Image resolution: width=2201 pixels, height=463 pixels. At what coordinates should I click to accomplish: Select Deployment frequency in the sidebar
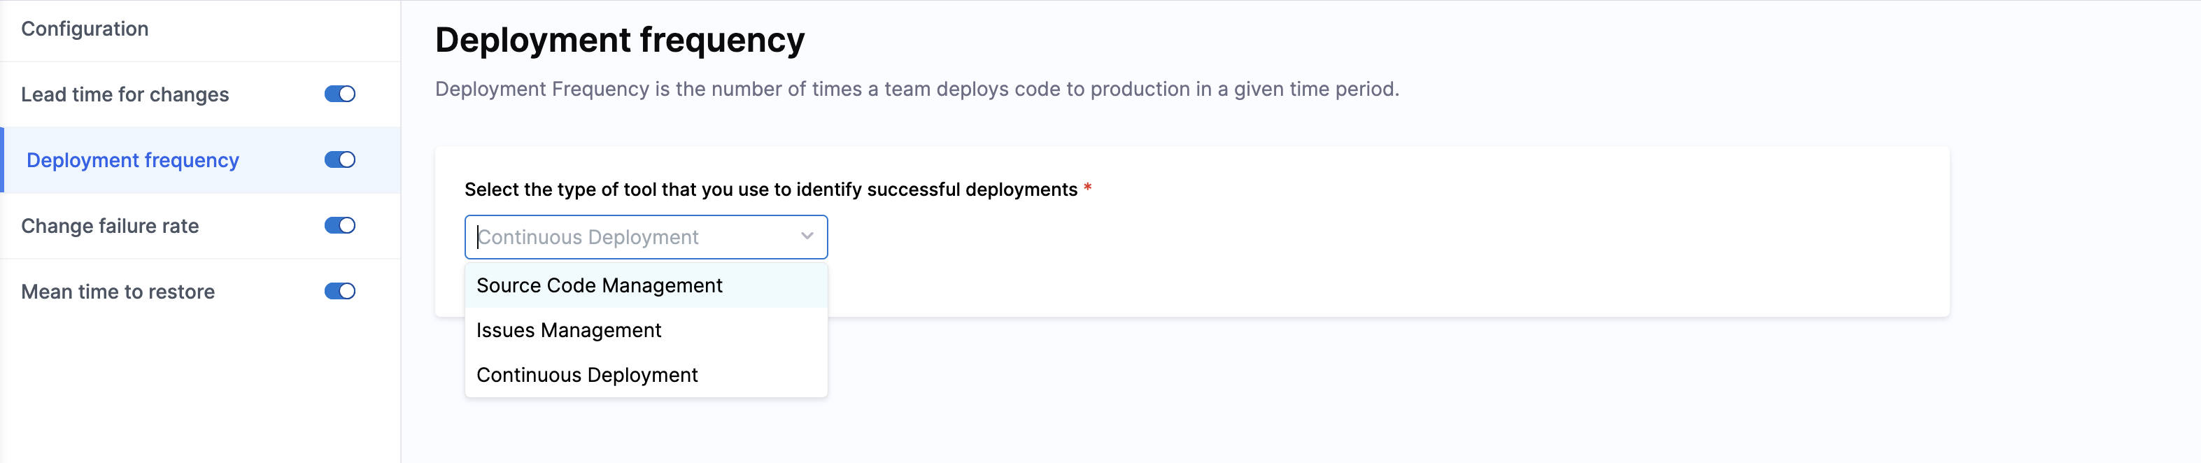(x=132, y=161)
